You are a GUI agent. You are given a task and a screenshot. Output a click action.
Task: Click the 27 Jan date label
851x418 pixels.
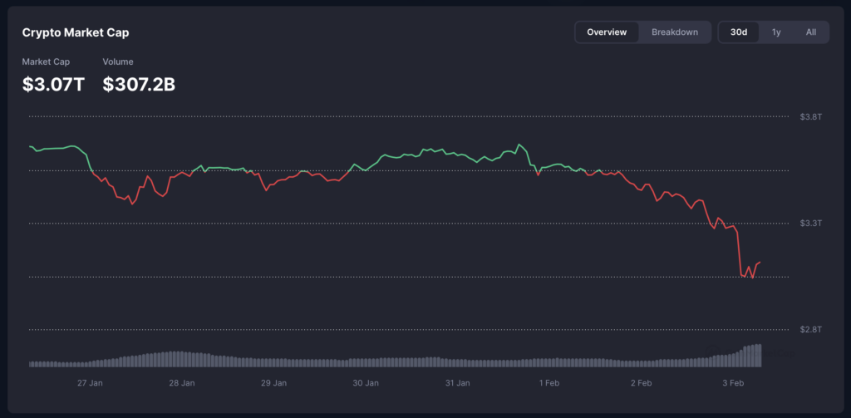[90, 383]
